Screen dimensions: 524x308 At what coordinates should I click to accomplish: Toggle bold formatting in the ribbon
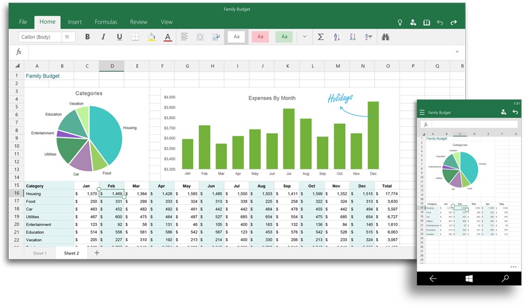87,37
